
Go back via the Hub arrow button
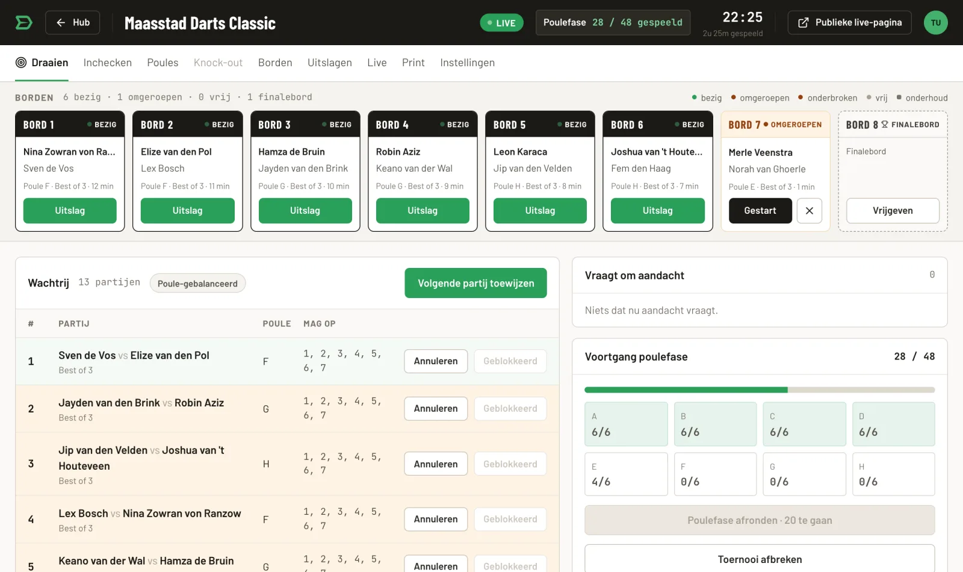point(73,22)
